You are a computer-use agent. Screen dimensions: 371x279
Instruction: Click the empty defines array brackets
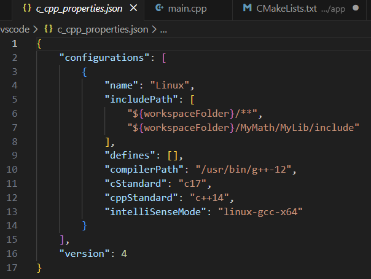(x=173, y=155)
